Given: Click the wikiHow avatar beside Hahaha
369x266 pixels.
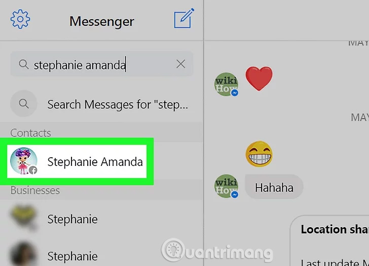Looking at the screenshot, I should tap(226, 186).
